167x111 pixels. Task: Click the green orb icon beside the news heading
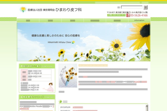(x=60, y=102)
